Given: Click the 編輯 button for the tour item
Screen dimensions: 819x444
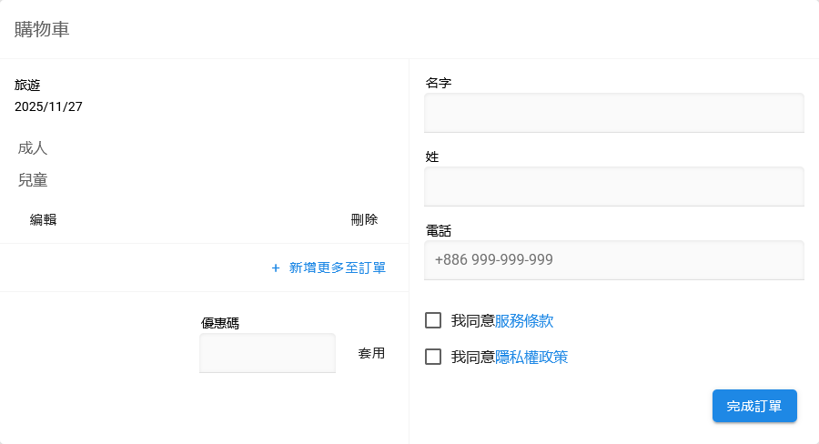Looking at the screenshot, I should coord(43,219).
